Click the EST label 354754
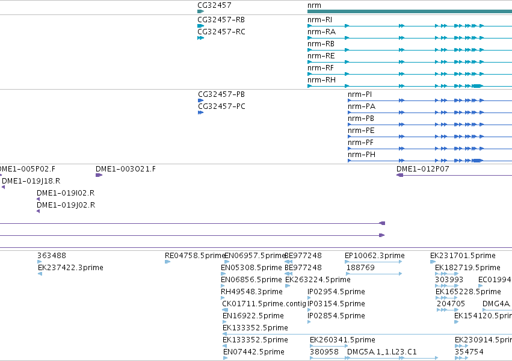 click(469, 352)
